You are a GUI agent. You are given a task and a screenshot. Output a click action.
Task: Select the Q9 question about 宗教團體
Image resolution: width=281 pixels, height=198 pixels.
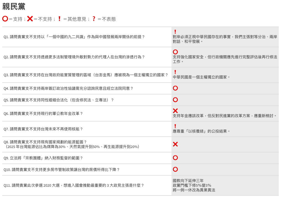coord(43,158)
